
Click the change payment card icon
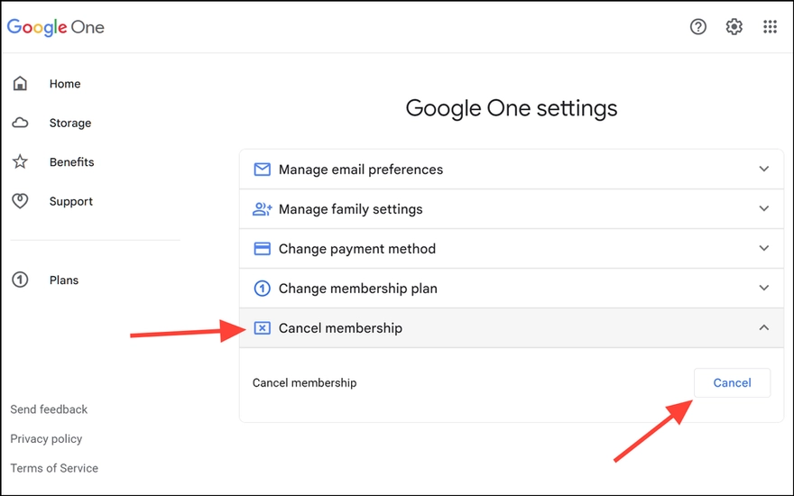click(262, 249)
